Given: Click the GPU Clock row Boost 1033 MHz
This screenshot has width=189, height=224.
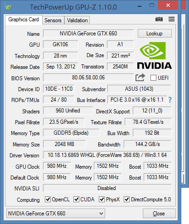Looking at the screenshot, I should (158, 166).
